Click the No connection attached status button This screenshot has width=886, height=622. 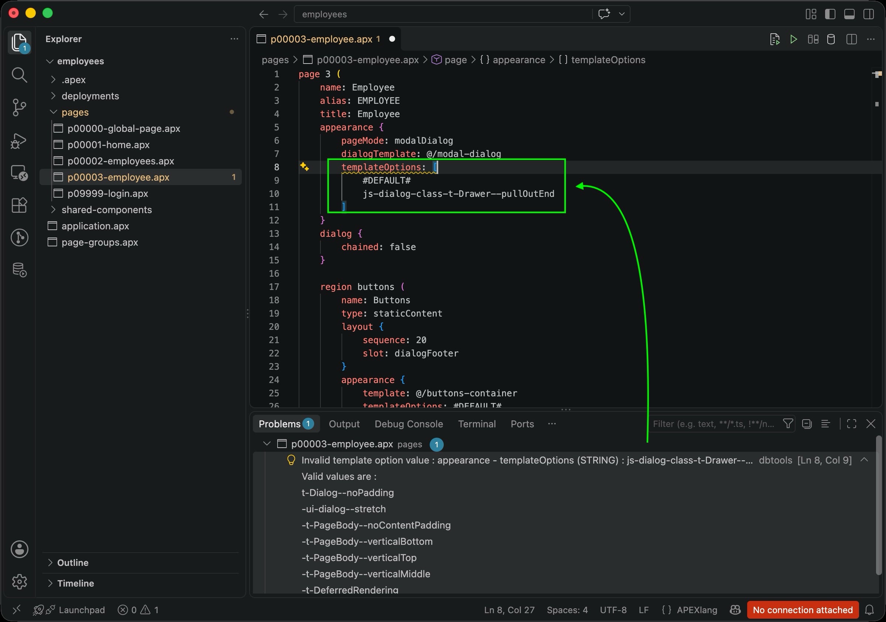point(803,610)
